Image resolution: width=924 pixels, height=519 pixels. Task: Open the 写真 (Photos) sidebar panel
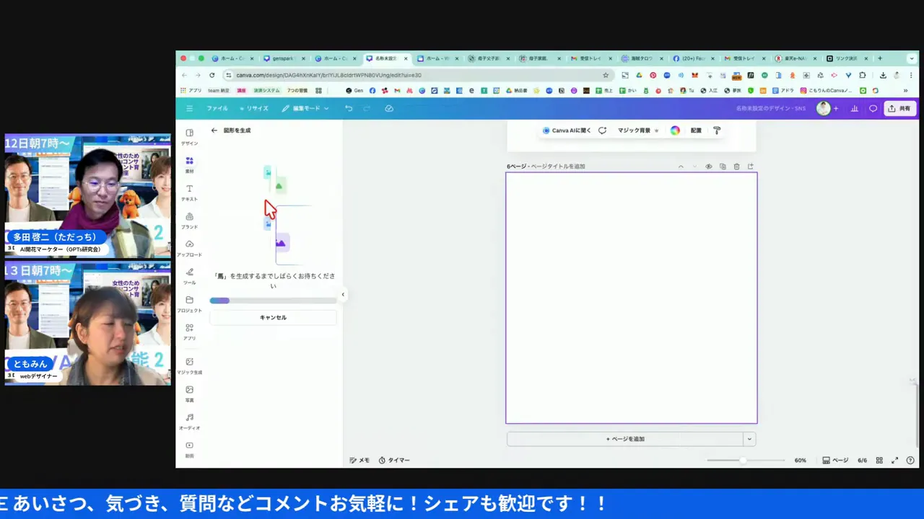point(189,394)
